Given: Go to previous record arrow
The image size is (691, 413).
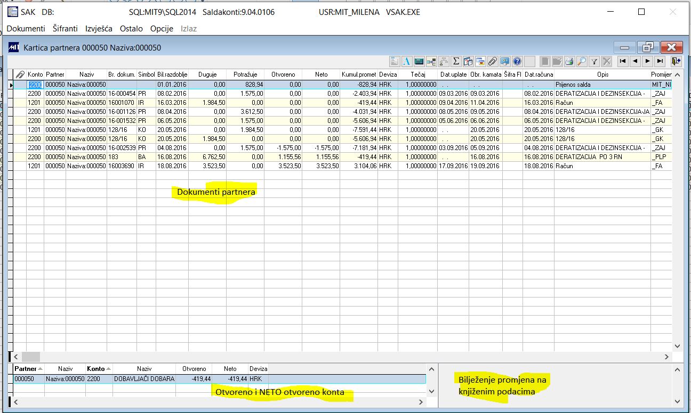Looking at the screenshot, I should 635,61.
